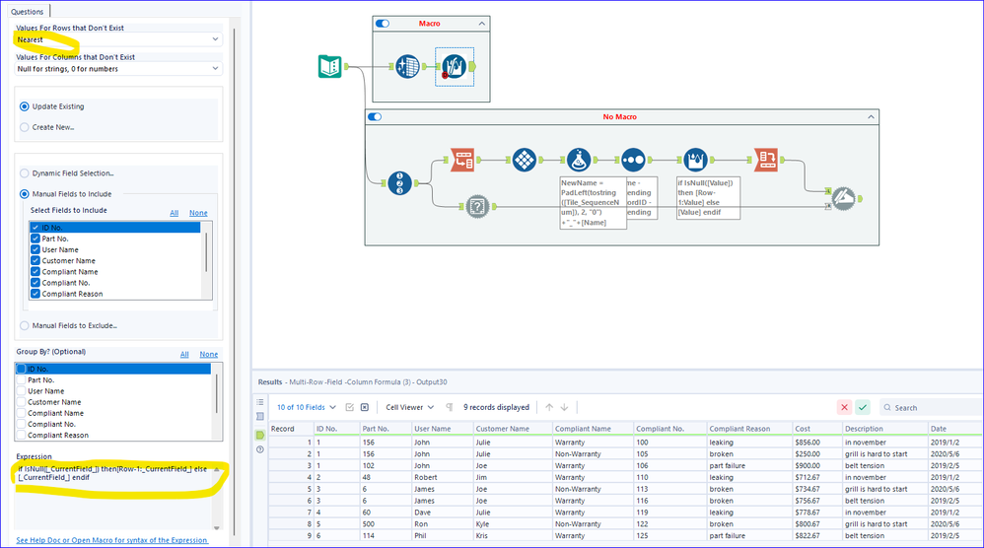Expand the 10 of 10 Fields dropdown

[307, 408]
